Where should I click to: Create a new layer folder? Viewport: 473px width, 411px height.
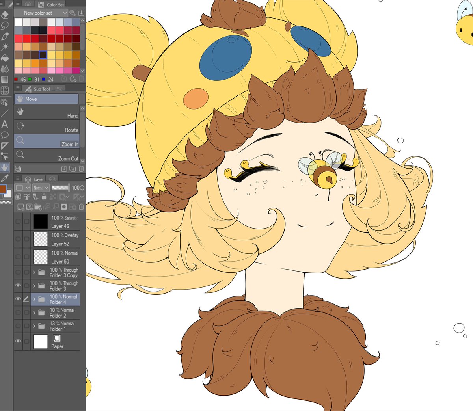point(38,207)
